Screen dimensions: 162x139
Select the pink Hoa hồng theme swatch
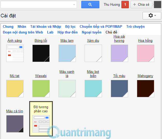click(x=145, y=53)
